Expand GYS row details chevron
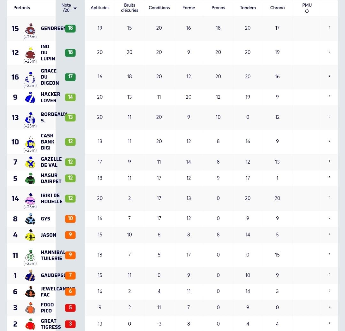This screenshot has height=331, width=345. coord(330,218)
